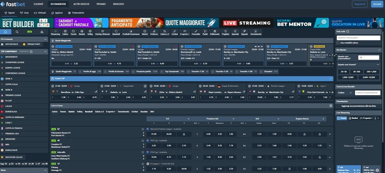Toggle the Favorite +1.80 filter chip
Viewport: 385px width, 173px height.
(246, 72)
